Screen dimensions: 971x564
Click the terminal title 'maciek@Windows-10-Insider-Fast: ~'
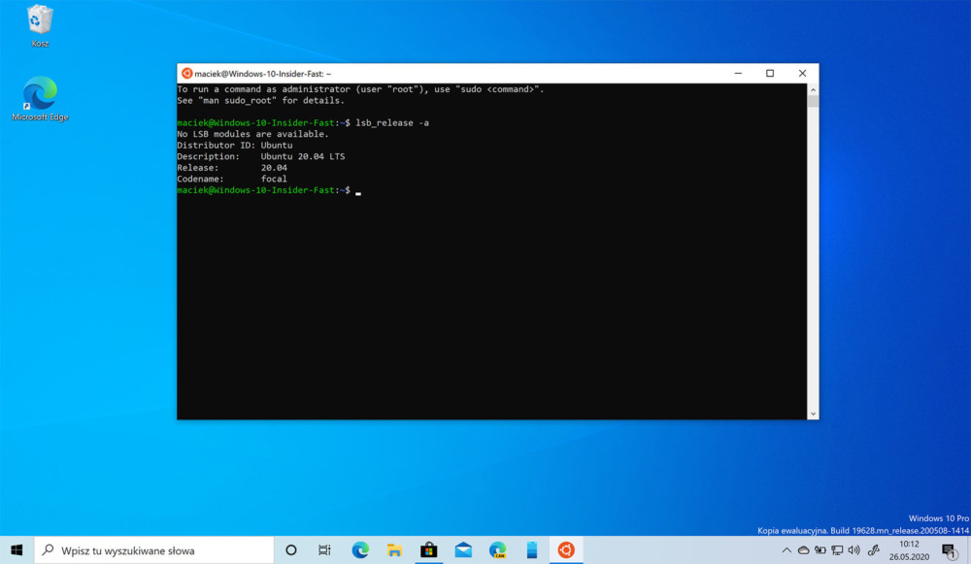pyautogui.click(x=262, y=74)
